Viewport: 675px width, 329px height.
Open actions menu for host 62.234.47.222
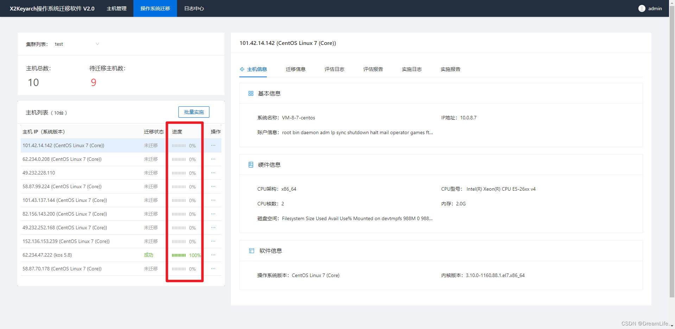[x=213, y=255]
